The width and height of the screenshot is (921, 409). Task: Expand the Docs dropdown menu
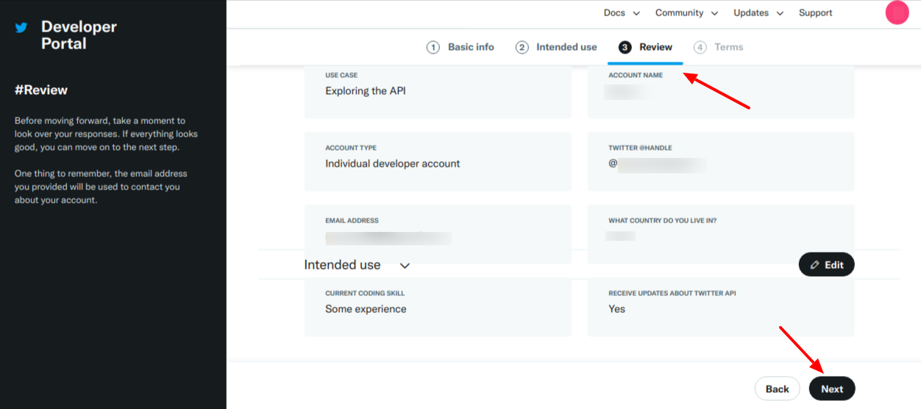pos(621,13)
